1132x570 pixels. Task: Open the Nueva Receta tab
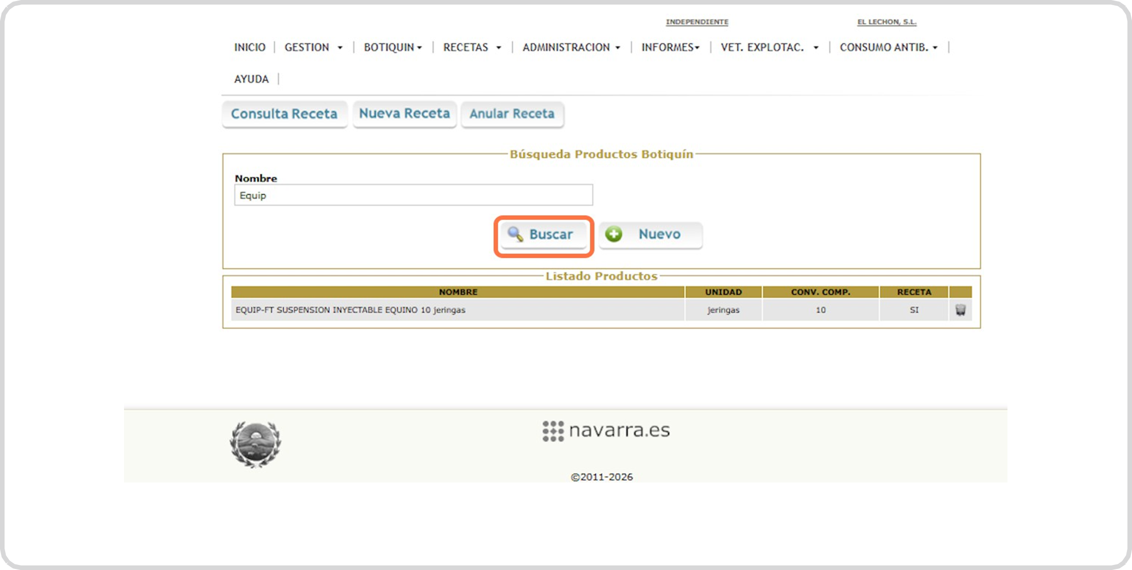[405, 113]
